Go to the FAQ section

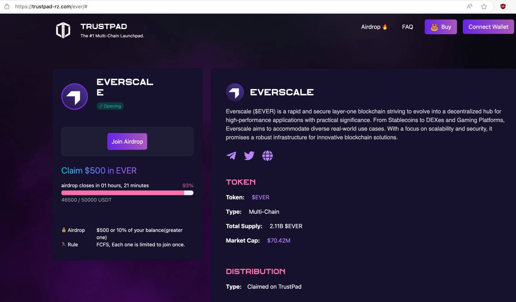[408, 27]
